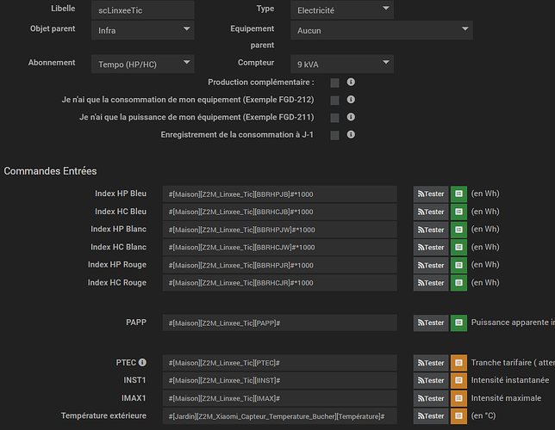Screen dimensions: 555x430
Task: Check puissance de mon équipement FGD-211 box
Action: click(334, 118)
